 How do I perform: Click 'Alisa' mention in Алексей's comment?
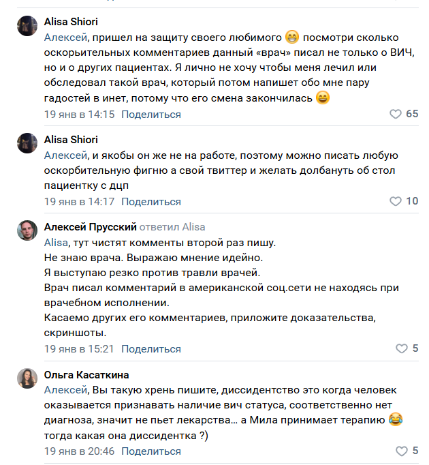tap(56, 242)
